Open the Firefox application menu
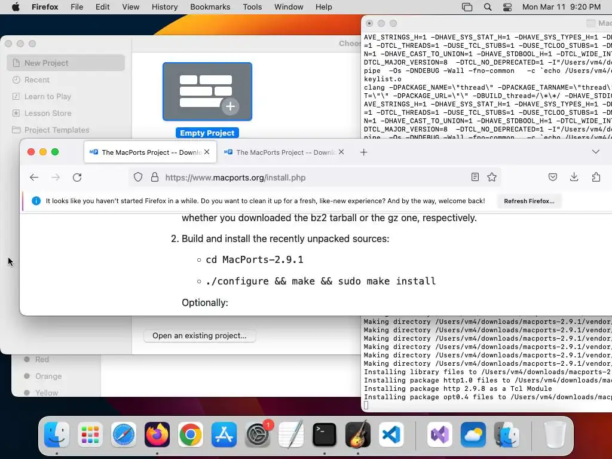 (x=45, y=7)
